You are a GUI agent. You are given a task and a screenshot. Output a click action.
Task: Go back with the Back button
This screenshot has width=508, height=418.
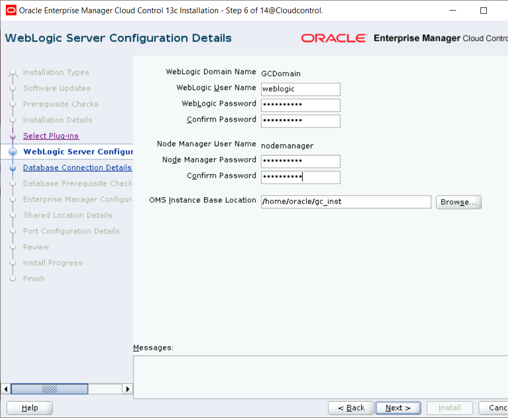pyautogui.click(x=351, y=408)
